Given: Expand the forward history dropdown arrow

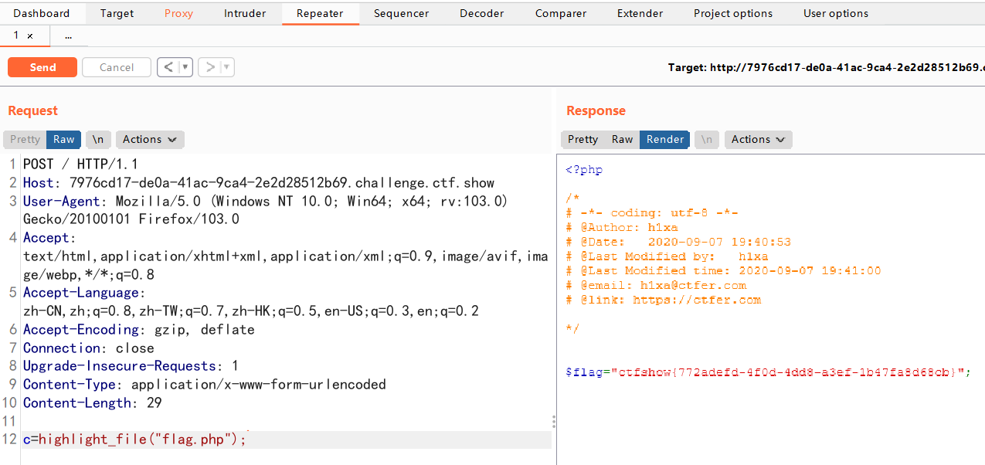Looking at the screenshot, I should 227,67.
